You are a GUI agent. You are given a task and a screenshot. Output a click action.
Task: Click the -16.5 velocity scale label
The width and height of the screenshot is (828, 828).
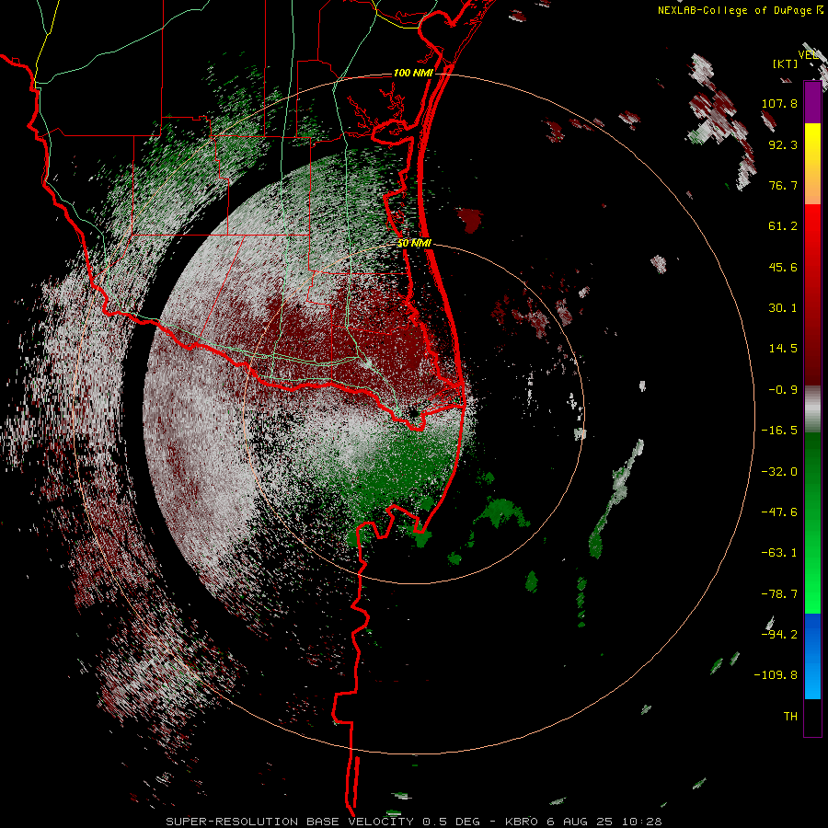[779, 431]
